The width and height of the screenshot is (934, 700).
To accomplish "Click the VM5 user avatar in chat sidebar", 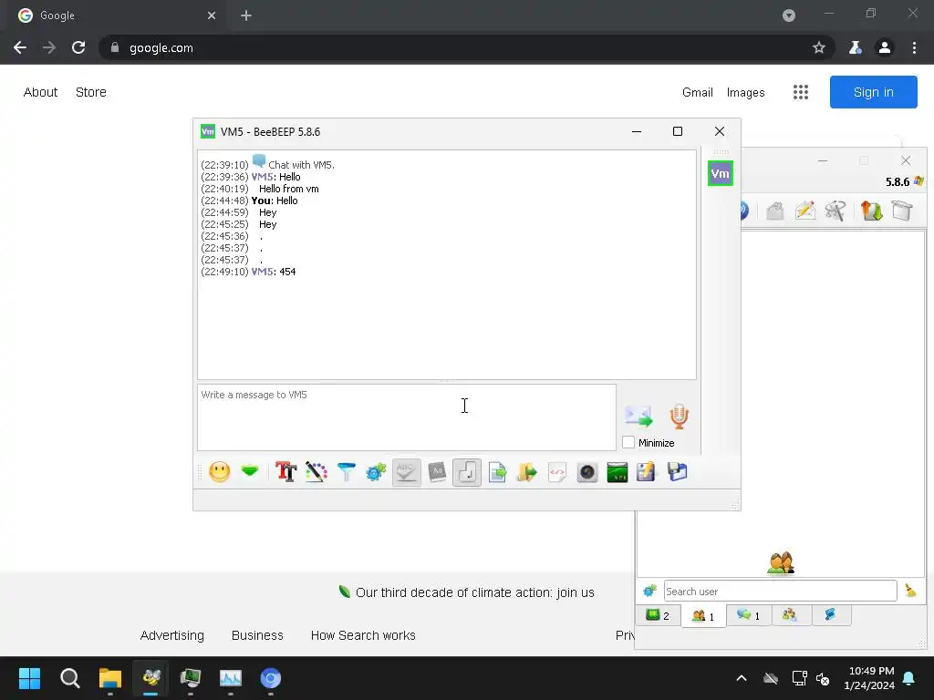I will coord(721,173).
